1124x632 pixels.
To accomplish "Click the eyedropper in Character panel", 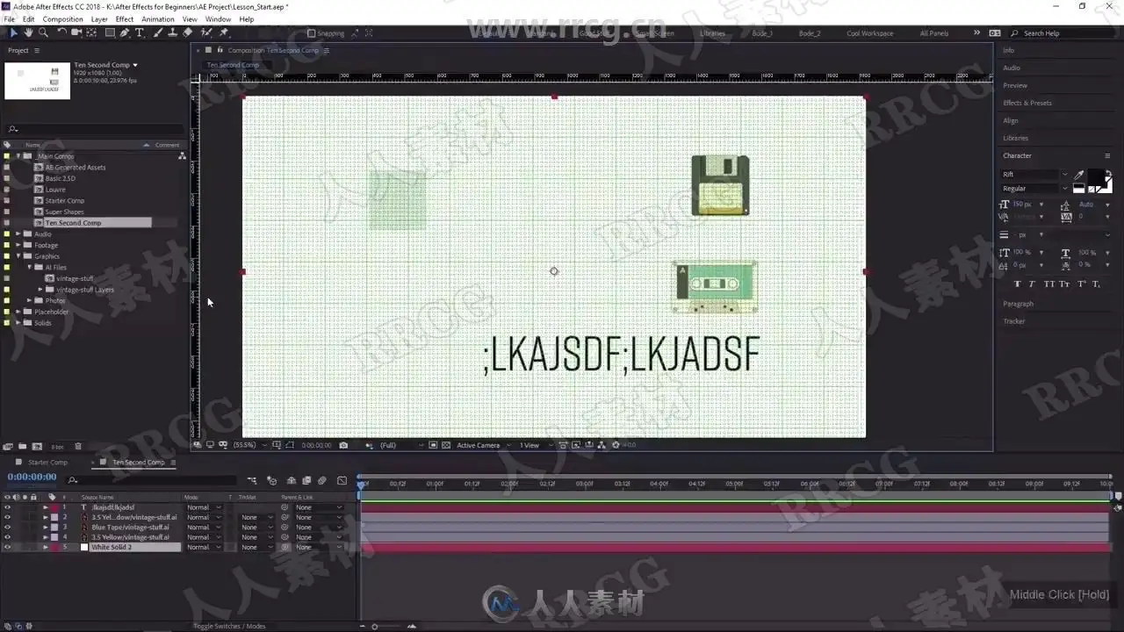I will pyautogui.click(x=1079, y=175).
